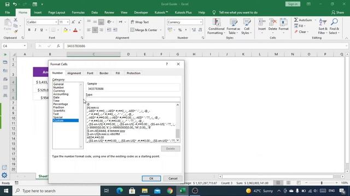Apply the red font color A
350x196 pixels.
pyautogui.click(x=75, y=30)
